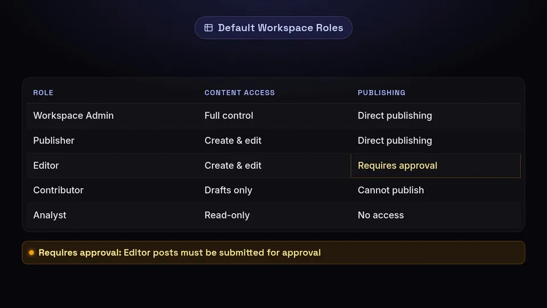Click the orange dot in the approval note
The image size is (547, 308).
click(x=31, y=253)
